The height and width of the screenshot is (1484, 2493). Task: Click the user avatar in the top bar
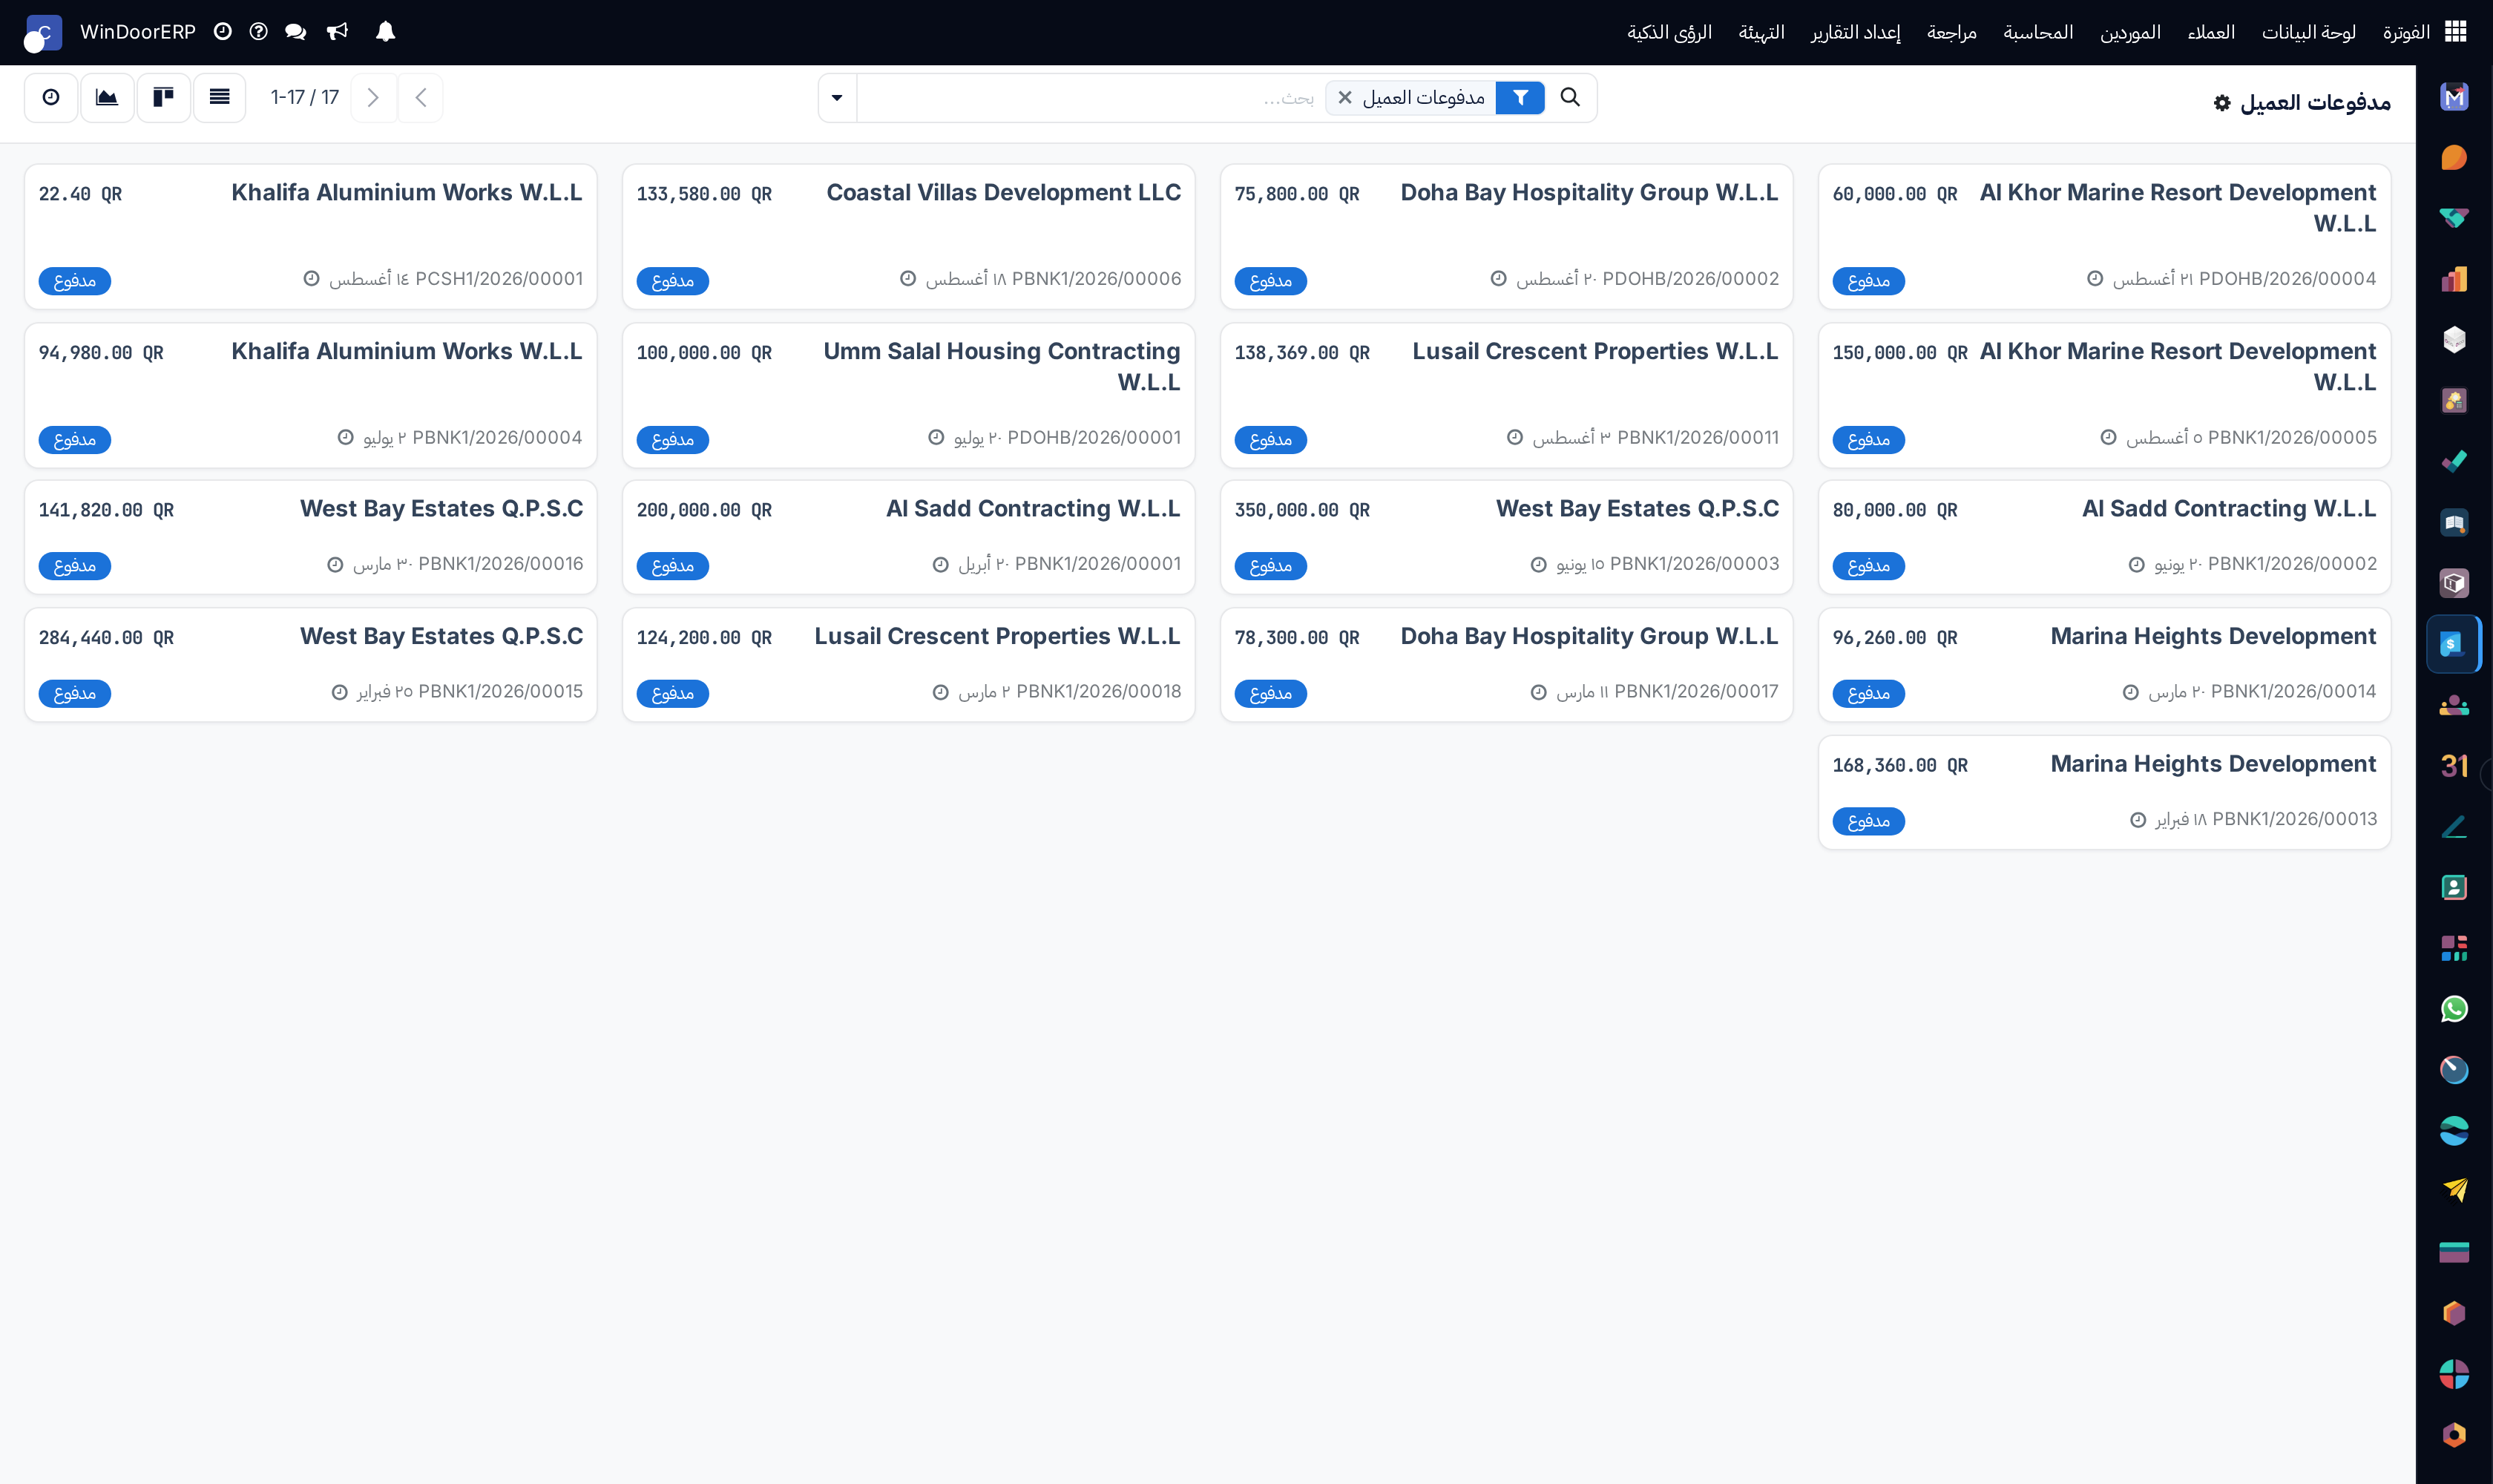[43, 33]
